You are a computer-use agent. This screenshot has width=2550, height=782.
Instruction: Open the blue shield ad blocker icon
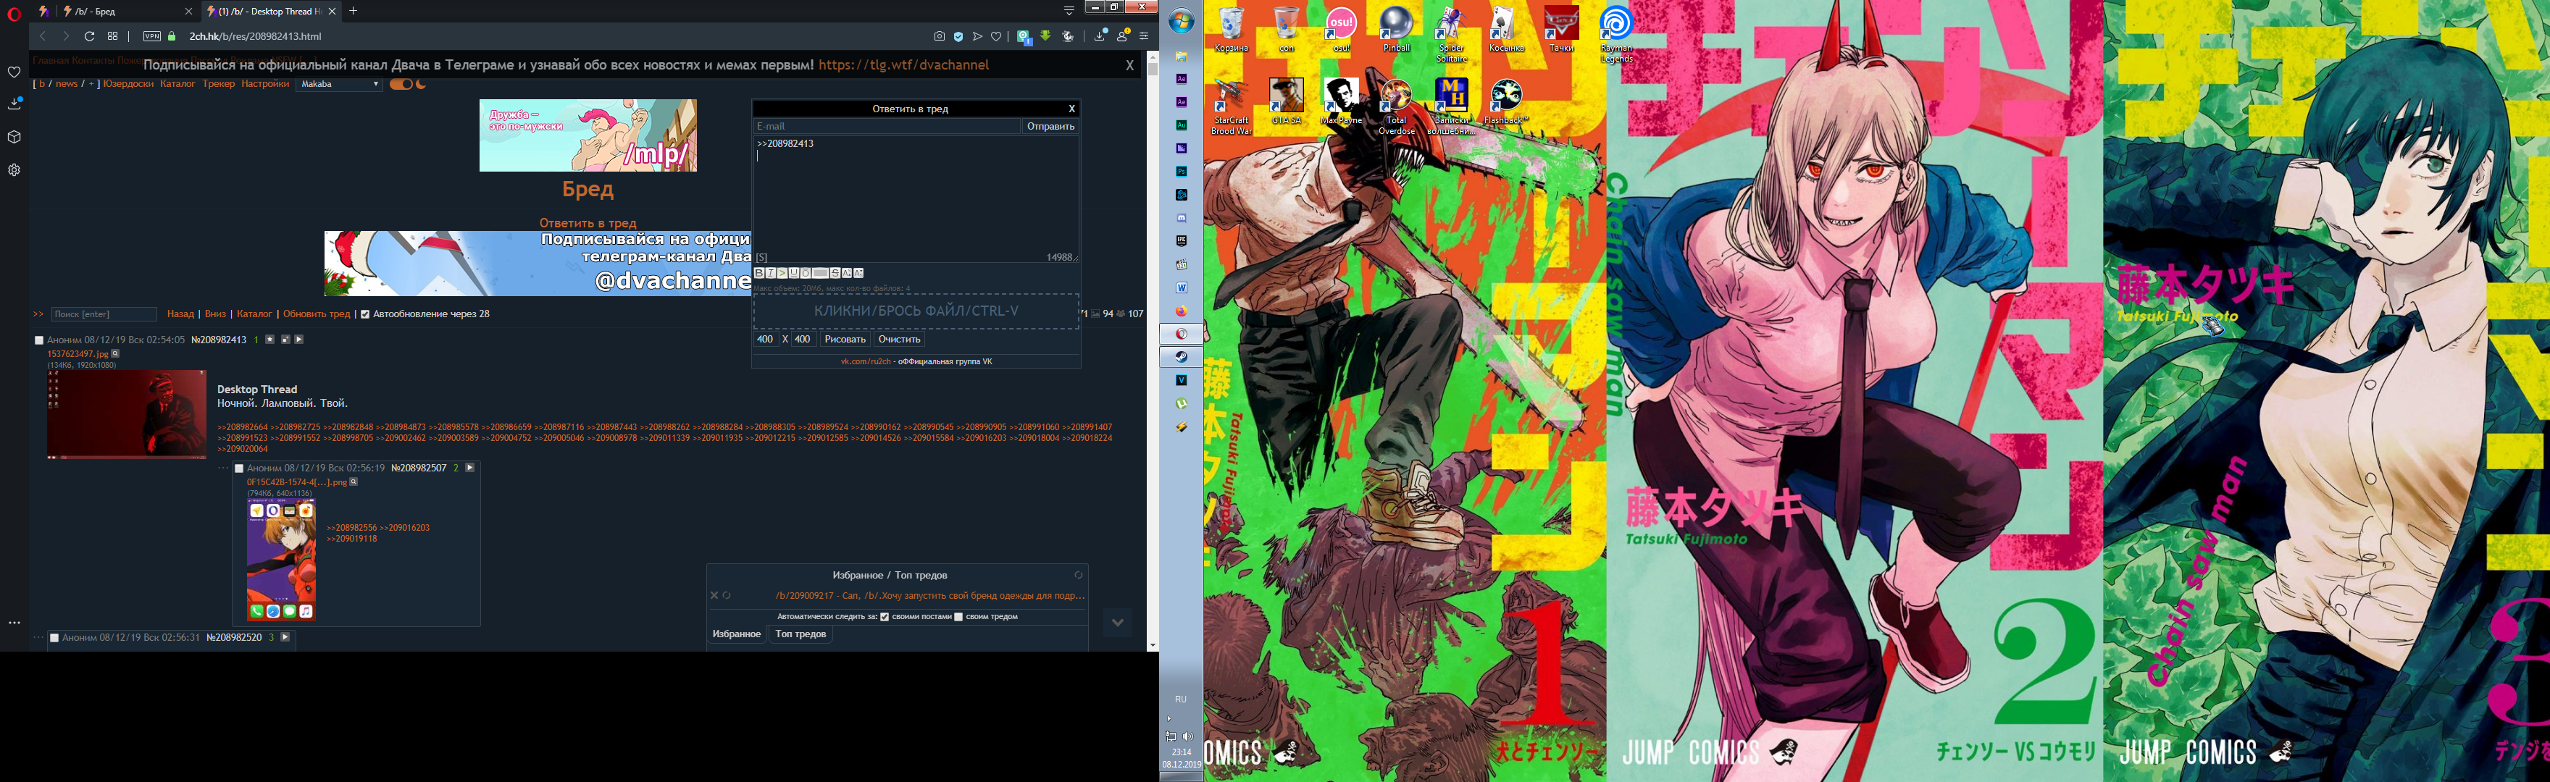pyautogui.click(x=958, y=37)
